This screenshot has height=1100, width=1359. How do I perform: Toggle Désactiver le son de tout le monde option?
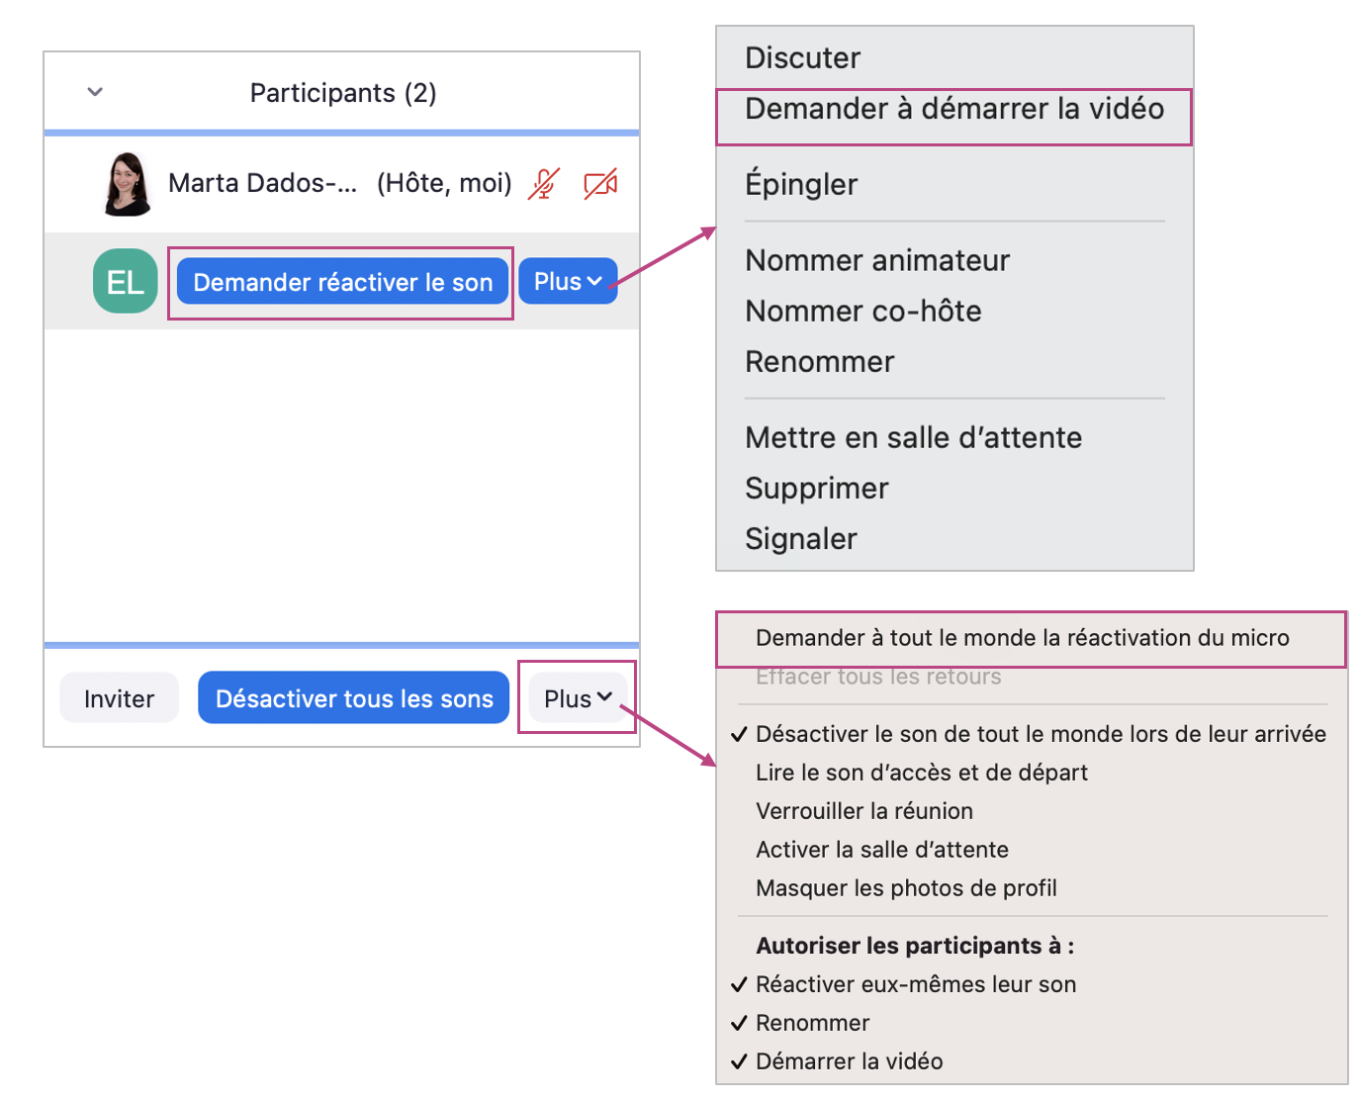click(1040, 734)
